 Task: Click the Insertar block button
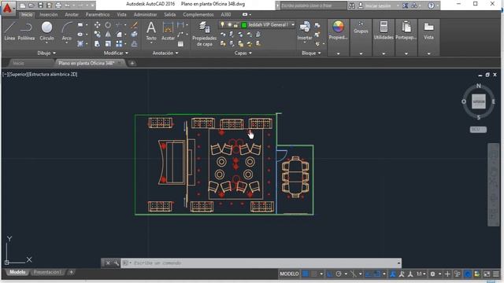tap(305, 31)
